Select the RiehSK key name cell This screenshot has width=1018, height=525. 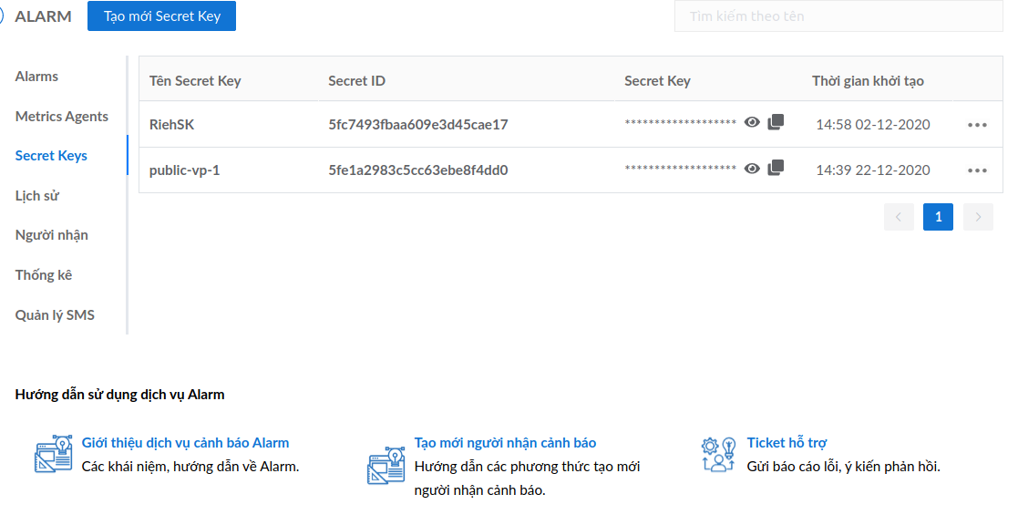[171, 125]
